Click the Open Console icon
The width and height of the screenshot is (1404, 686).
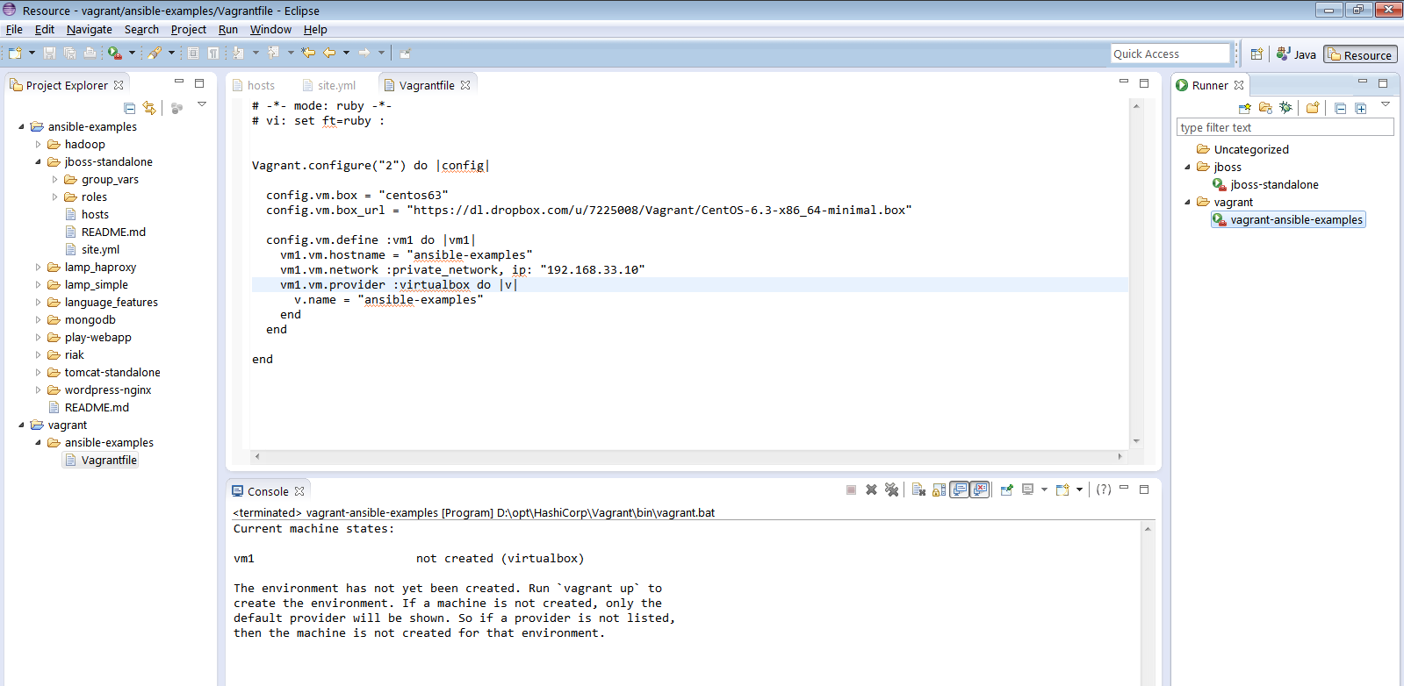pyautogui.click(x=1062, y=489)
